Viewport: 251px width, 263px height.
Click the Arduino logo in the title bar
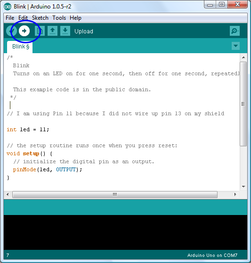click(x=8, y=7)
